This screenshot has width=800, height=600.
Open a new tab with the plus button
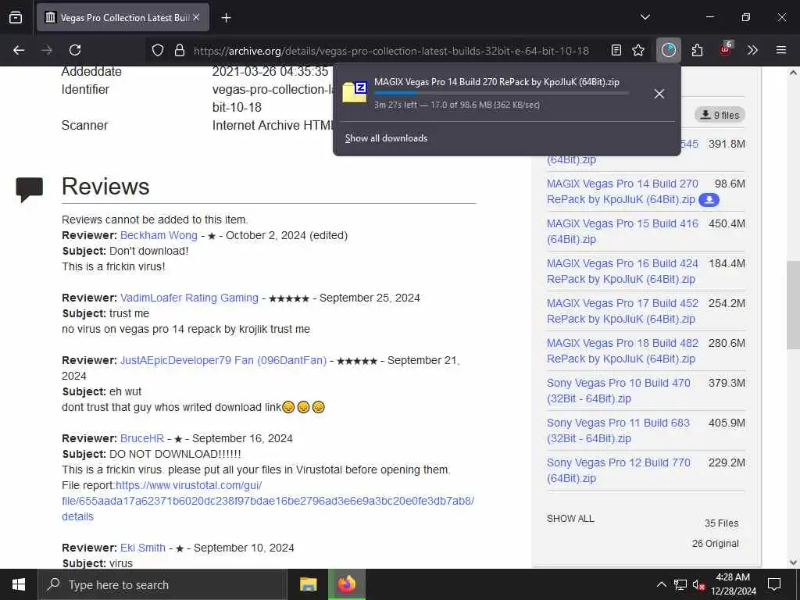(226, 18)
